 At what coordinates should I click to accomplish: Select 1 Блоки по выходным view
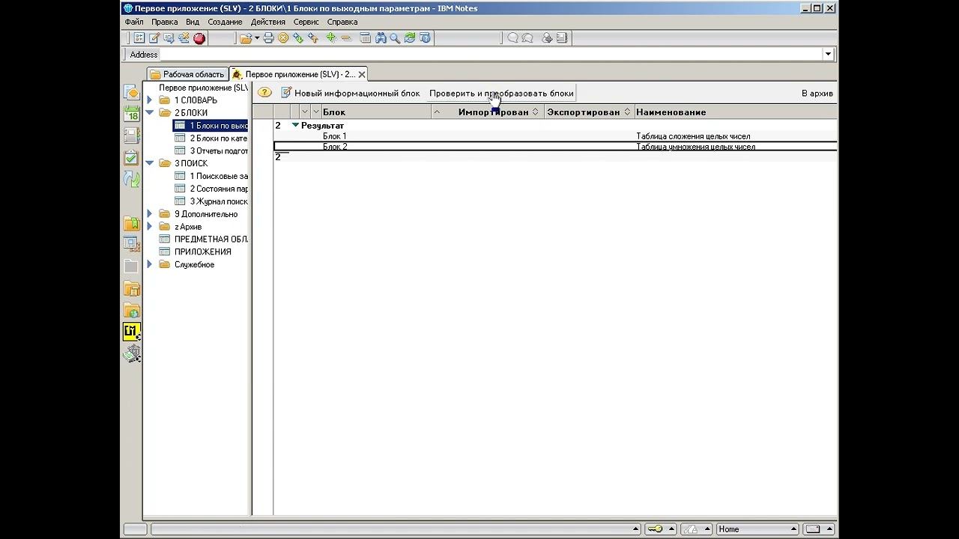(211, 126)
